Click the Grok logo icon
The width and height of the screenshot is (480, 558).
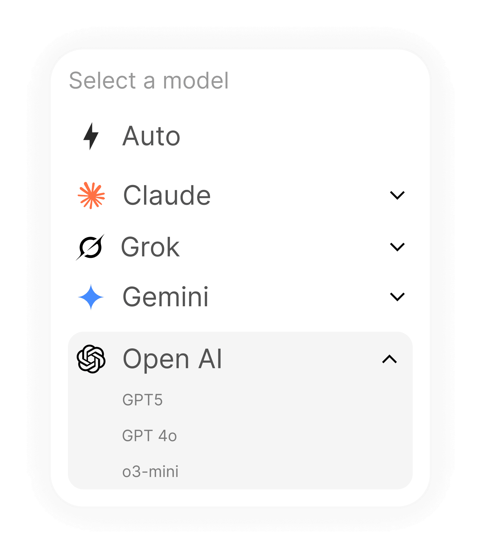click(x=90, y=247)
